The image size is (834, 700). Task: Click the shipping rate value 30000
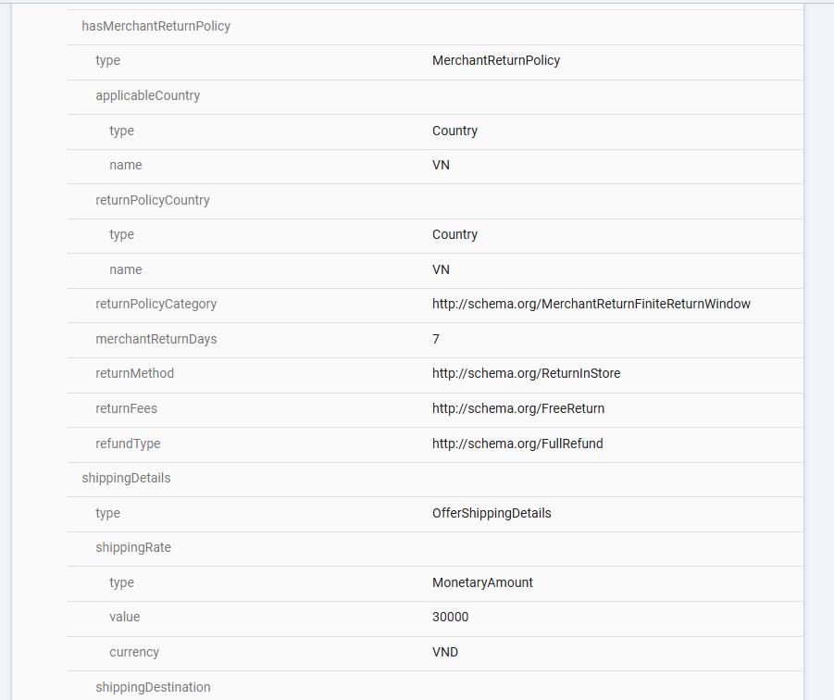[450, 617]
